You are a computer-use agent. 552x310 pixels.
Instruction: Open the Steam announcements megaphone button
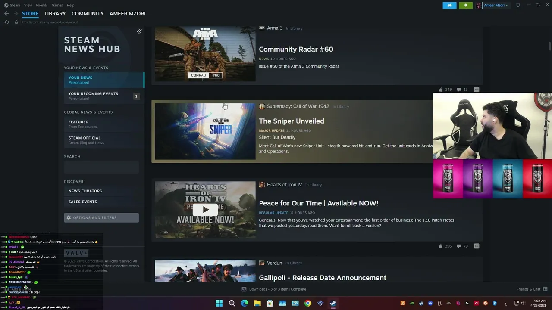click(x=449, y=6)
